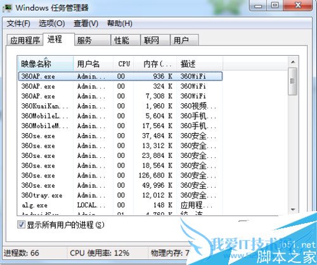The height and width of the screenshot is (265, 317).
Task: Open the 文件(F) menu
Action: (x=18, y=23)
